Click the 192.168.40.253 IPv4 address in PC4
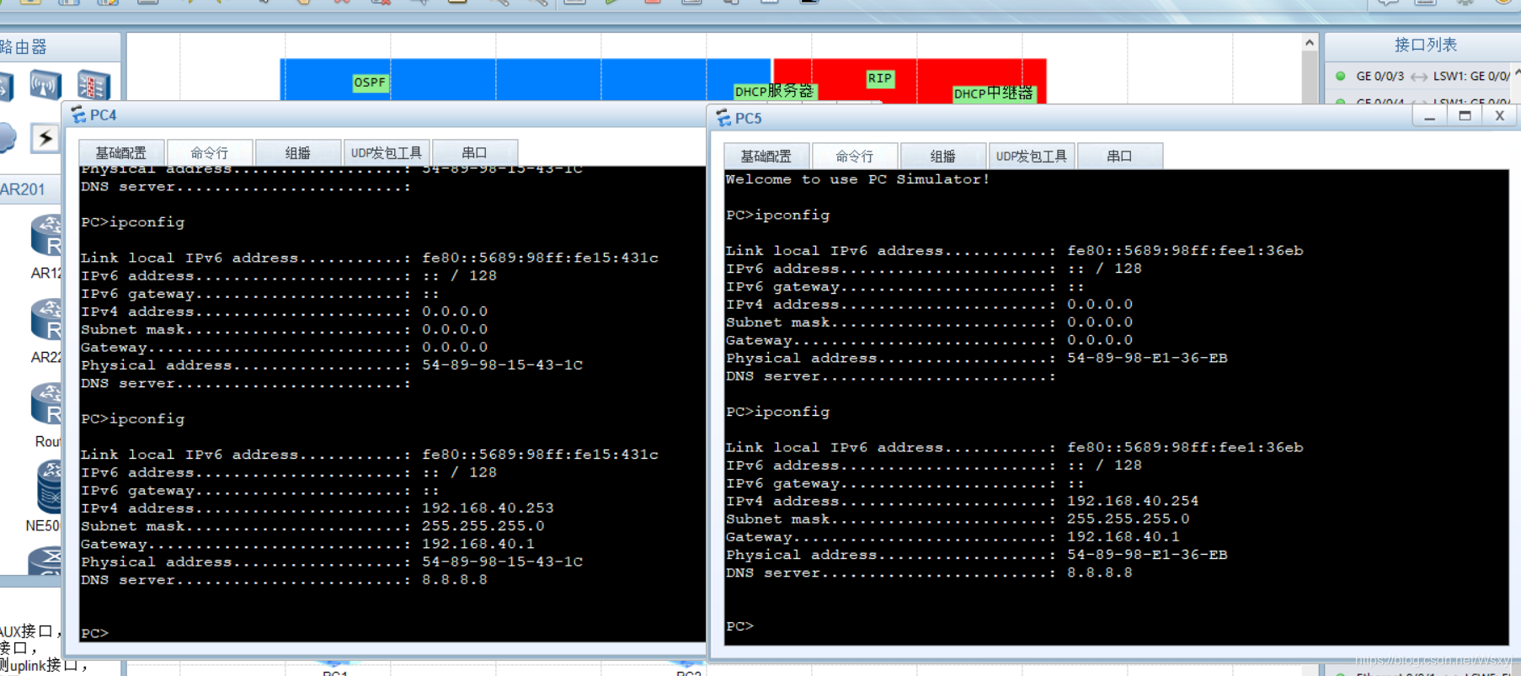This screenshot has height=676, width=1521. pos(488,508)
